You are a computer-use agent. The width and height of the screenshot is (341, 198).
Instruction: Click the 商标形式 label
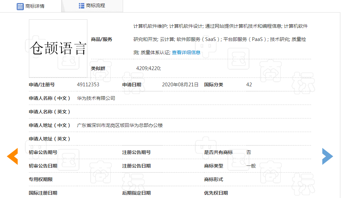coord(214,179)
